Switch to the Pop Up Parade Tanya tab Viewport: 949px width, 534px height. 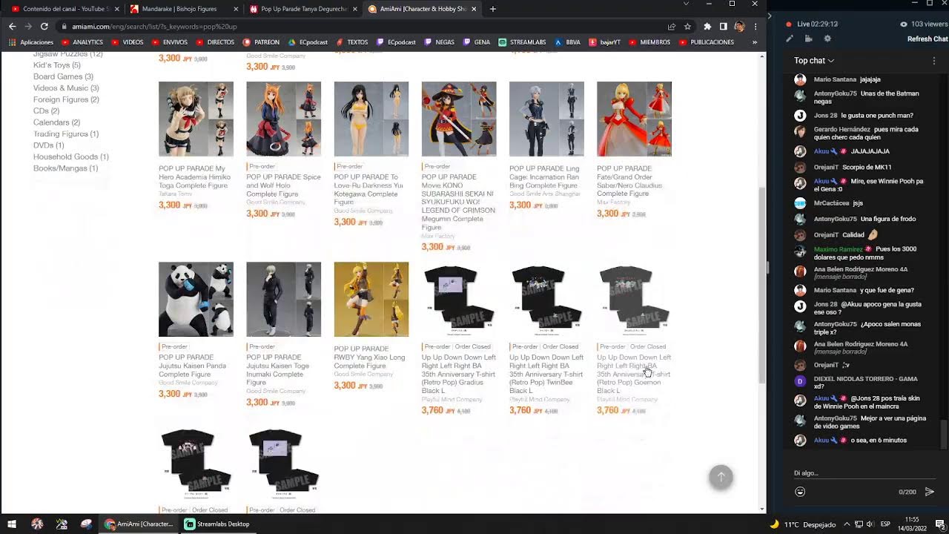[303, 9]
